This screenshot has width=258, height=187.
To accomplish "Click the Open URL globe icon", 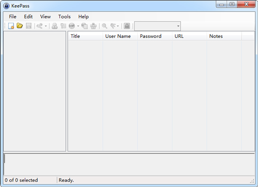I will coord(71,26).
